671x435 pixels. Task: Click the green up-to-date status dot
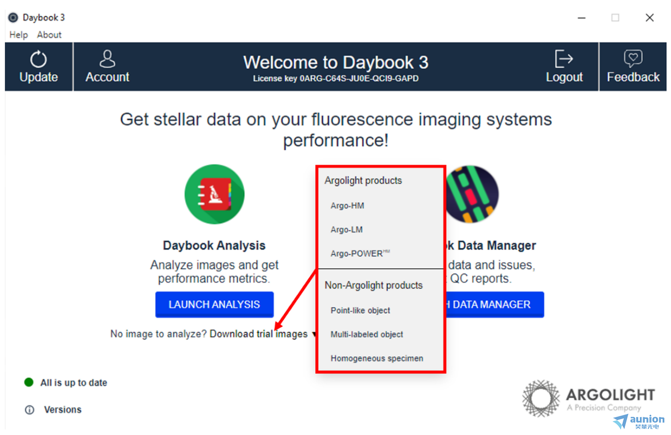[x=29, y=382]
